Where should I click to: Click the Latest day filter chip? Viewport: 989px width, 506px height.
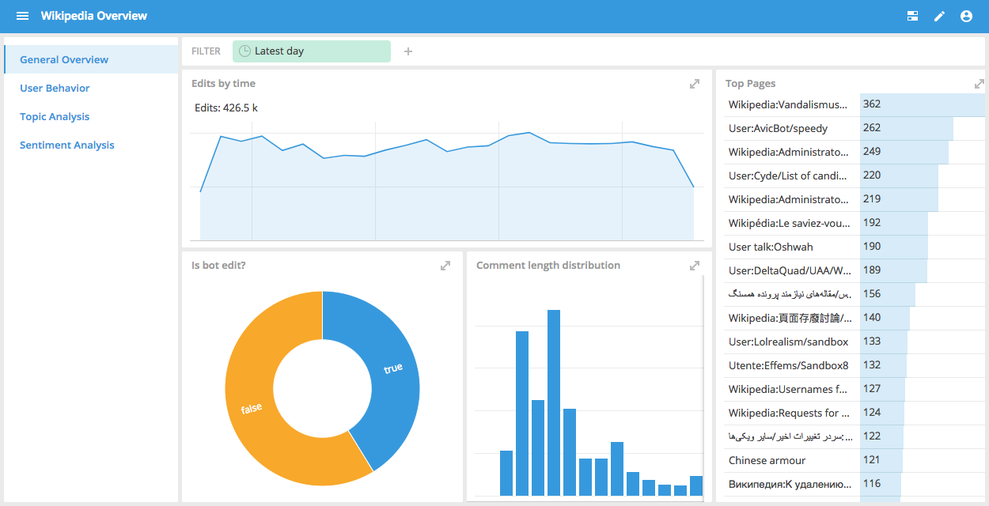[x=312, y=51]
